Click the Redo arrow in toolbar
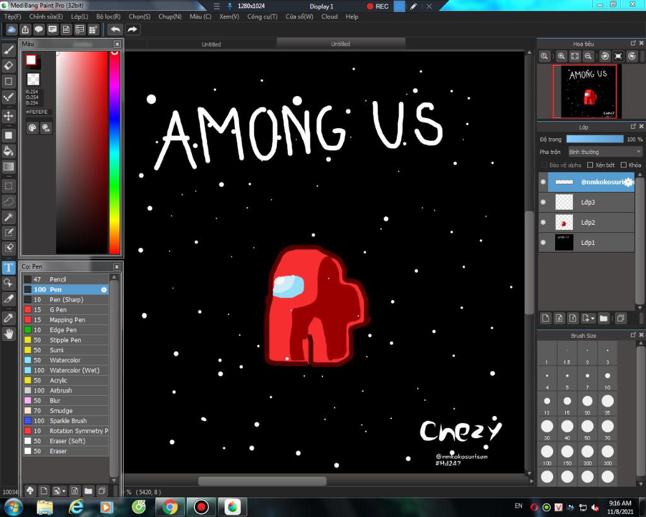 pyautogui.click(x=132, y=30)
